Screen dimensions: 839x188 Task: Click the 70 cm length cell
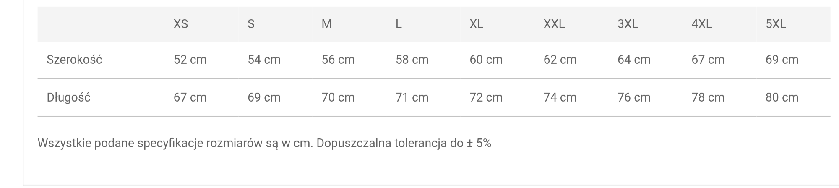click(x=338, y=97)
